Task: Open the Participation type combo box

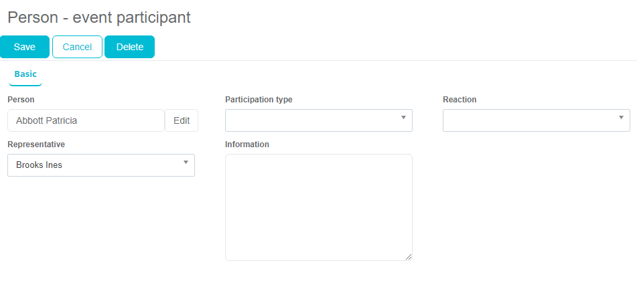Action: tap(311, 120)
